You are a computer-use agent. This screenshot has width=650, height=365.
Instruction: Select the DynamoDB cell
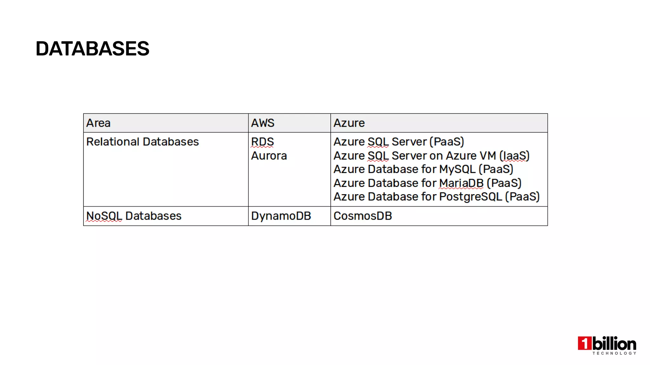coord(281,216)
